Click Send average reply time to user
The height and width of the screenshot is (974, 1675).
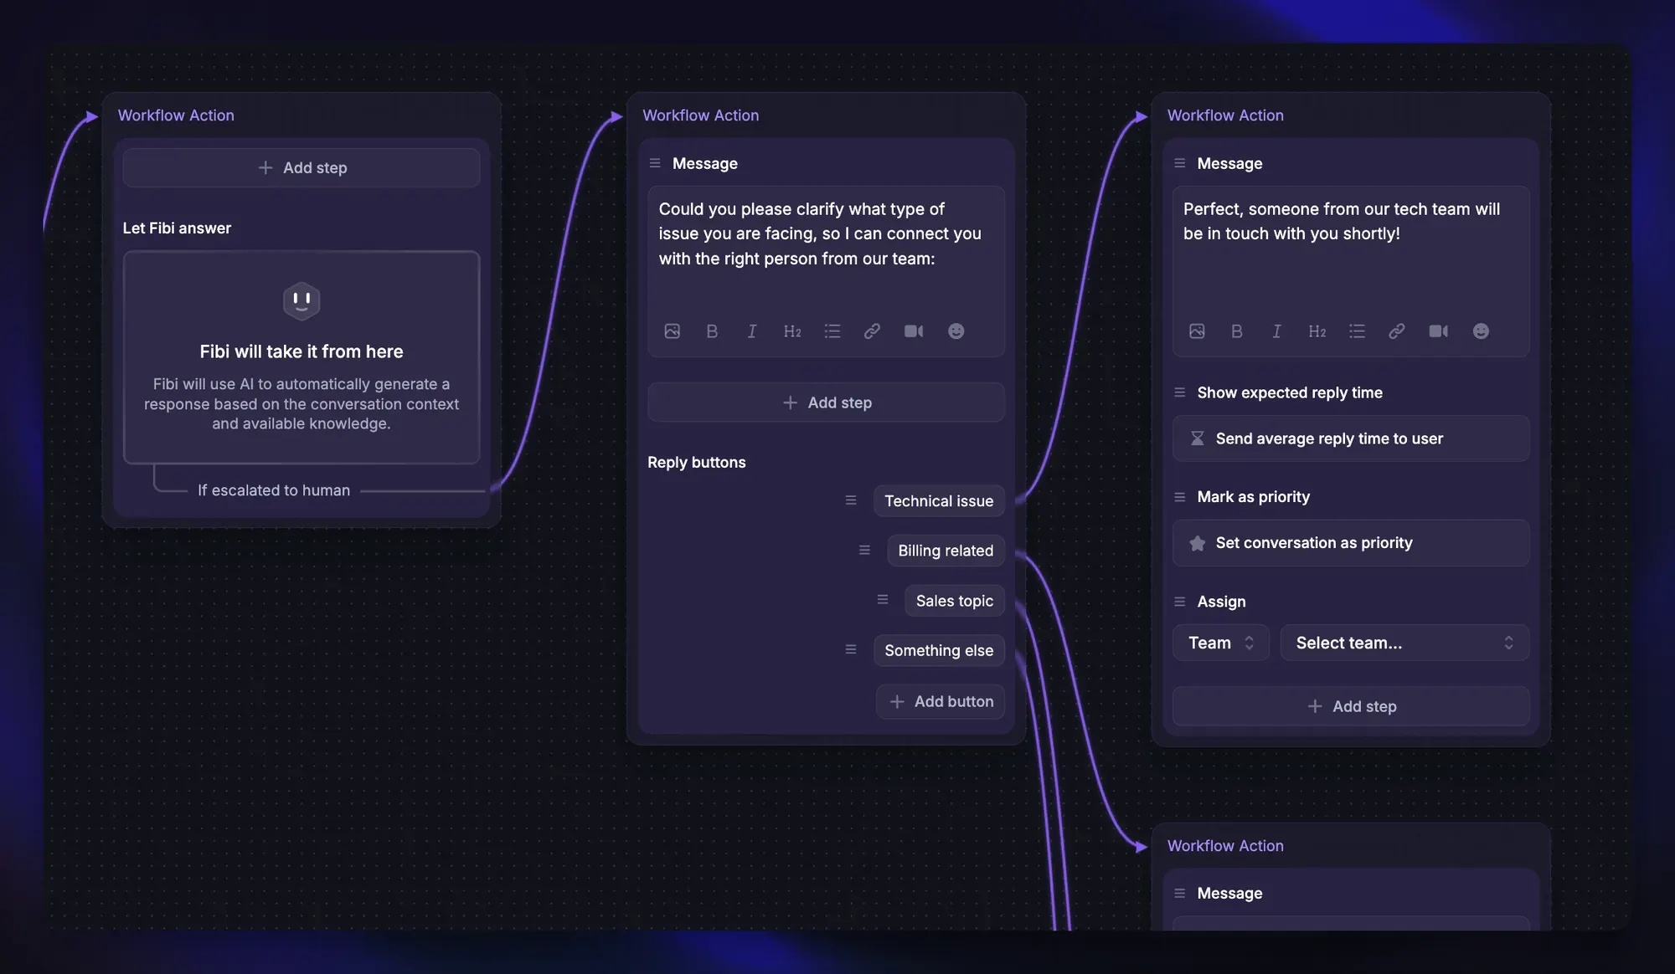[x=1351, y=438]
